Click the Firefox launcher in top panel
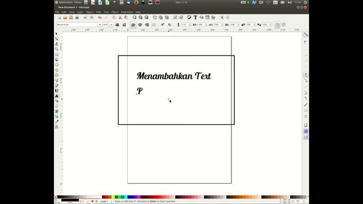363x204 pixels. point(136,2)
